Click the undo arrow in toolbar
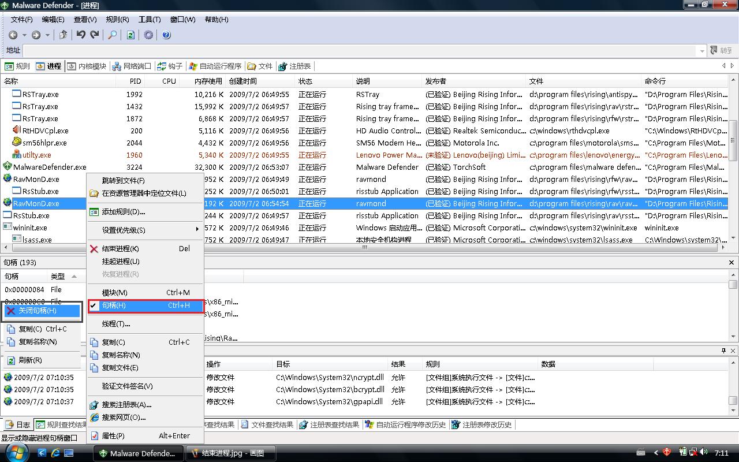Image resolution: width=739 pixels, height=462 pixels. click(x=81, y=35)
